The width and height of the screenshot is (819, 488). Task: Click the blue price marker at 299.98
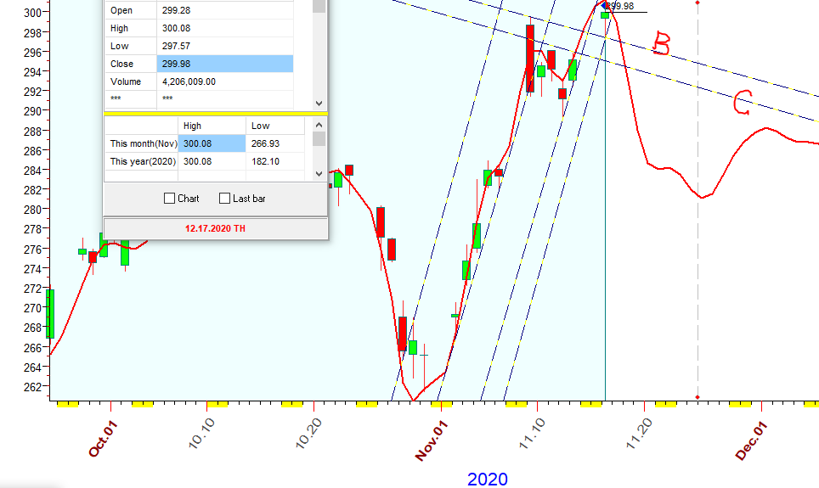tap(604, 5)
